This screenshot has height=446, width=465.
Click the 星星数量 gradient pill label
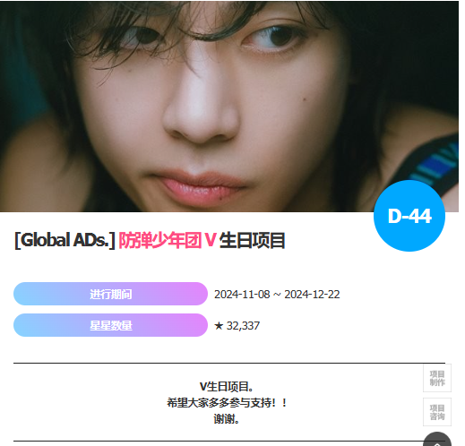110,325
